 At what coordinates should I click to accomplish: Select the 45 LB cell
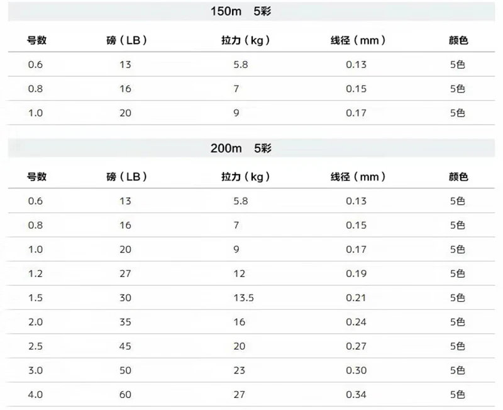[x=125, y=346]
